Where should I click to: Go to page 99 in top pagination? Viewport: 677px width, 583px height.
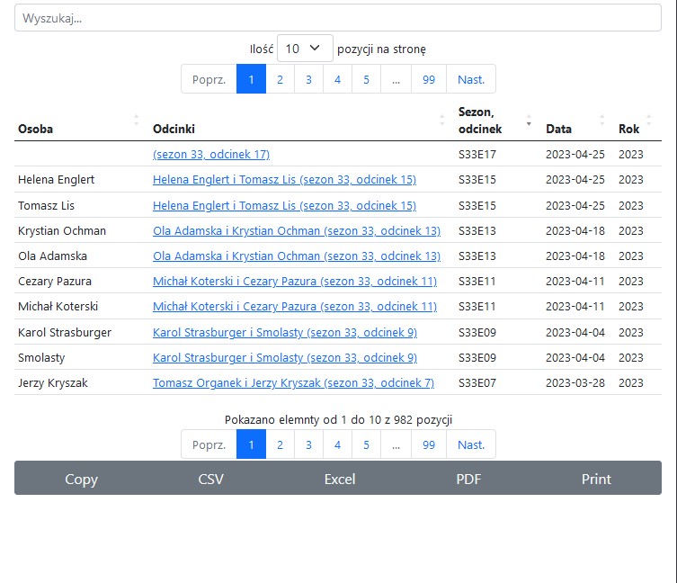click(429, 79)
